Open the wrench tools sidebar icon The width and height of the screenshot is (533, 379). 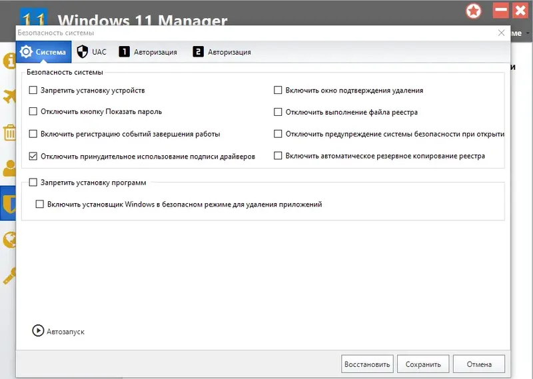point(9,276)
